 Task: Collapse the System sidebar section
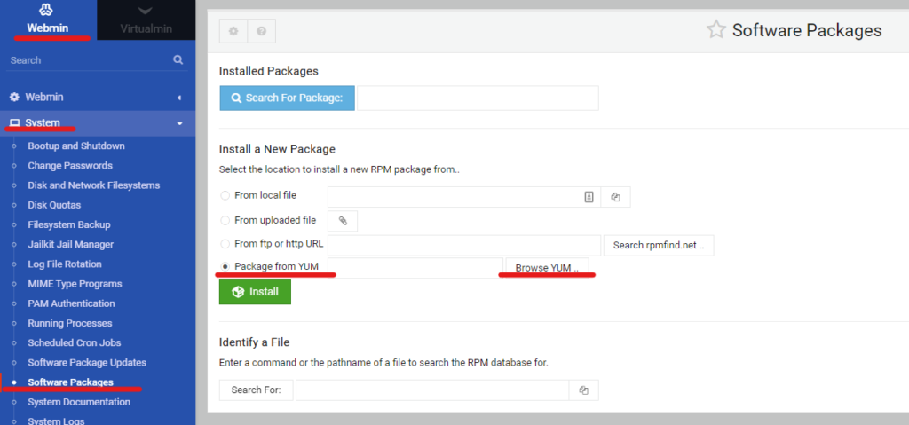[x=98, y=123]
